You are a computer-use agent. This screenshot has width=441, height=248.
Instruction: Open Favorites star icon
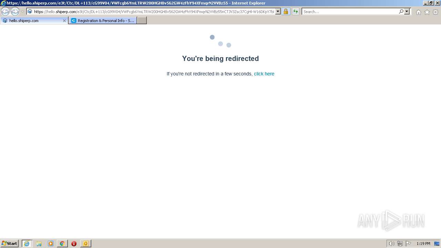coord(427,12)
